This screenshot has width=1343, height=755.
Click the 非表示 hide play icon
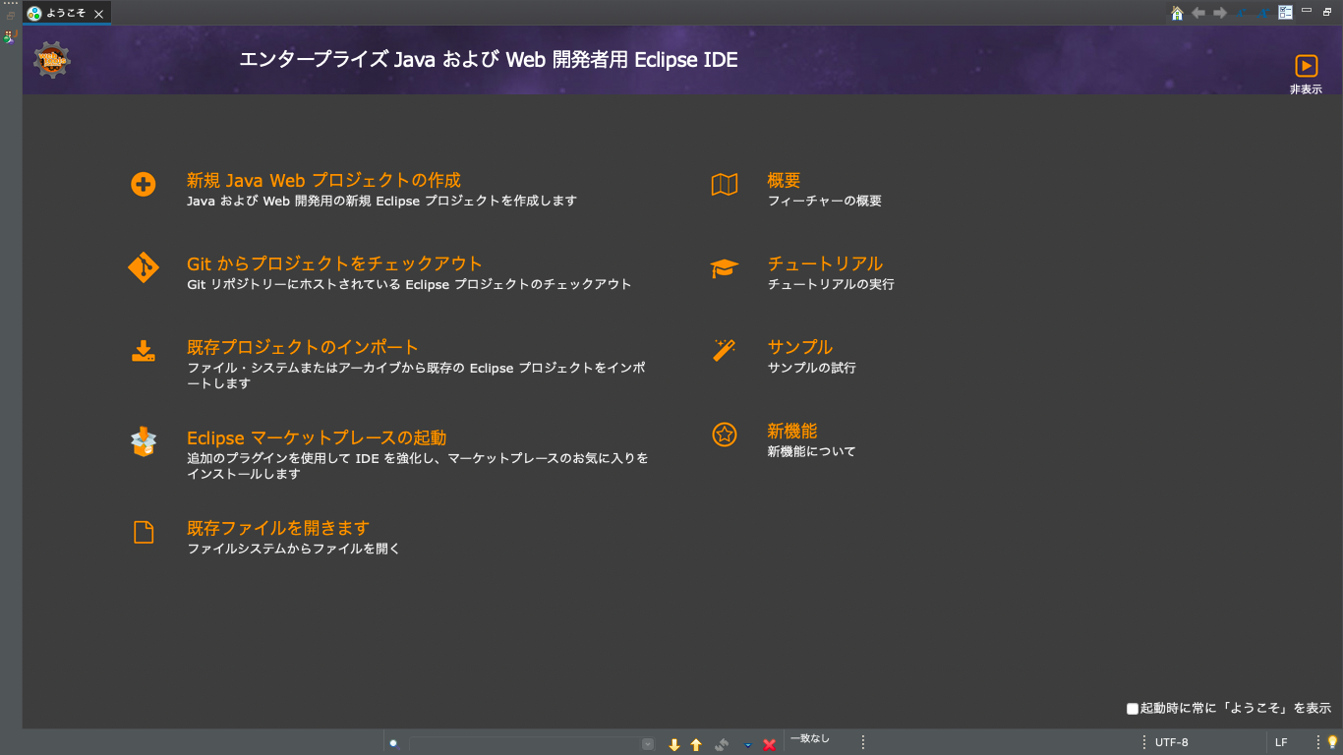1306,66
